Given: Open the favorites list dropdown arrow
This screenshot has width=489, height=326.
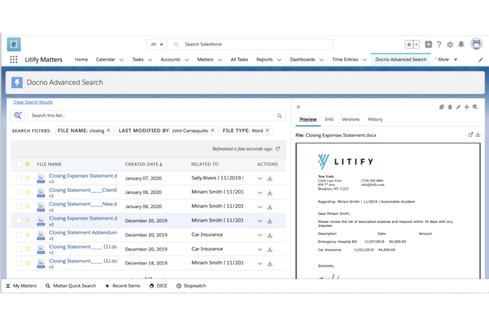Looking at the screenshot, I should [416, 44].
